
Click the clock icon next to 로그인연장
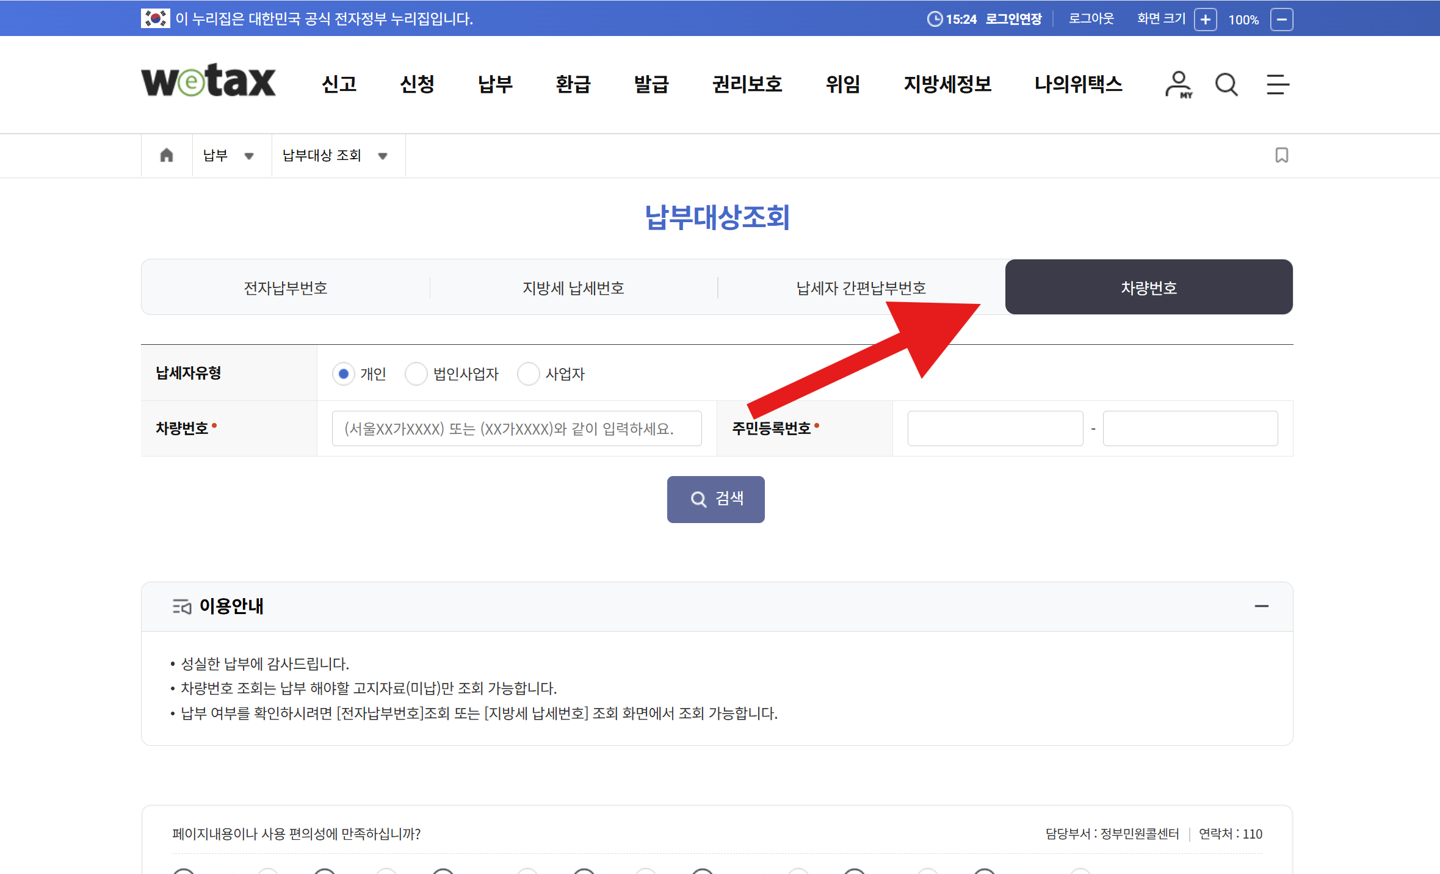click(x=934, y=19)
